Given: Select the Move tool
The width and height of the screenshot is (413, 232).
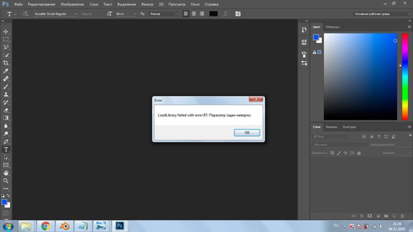Looking at the screenshot, I should click(6, 31).
